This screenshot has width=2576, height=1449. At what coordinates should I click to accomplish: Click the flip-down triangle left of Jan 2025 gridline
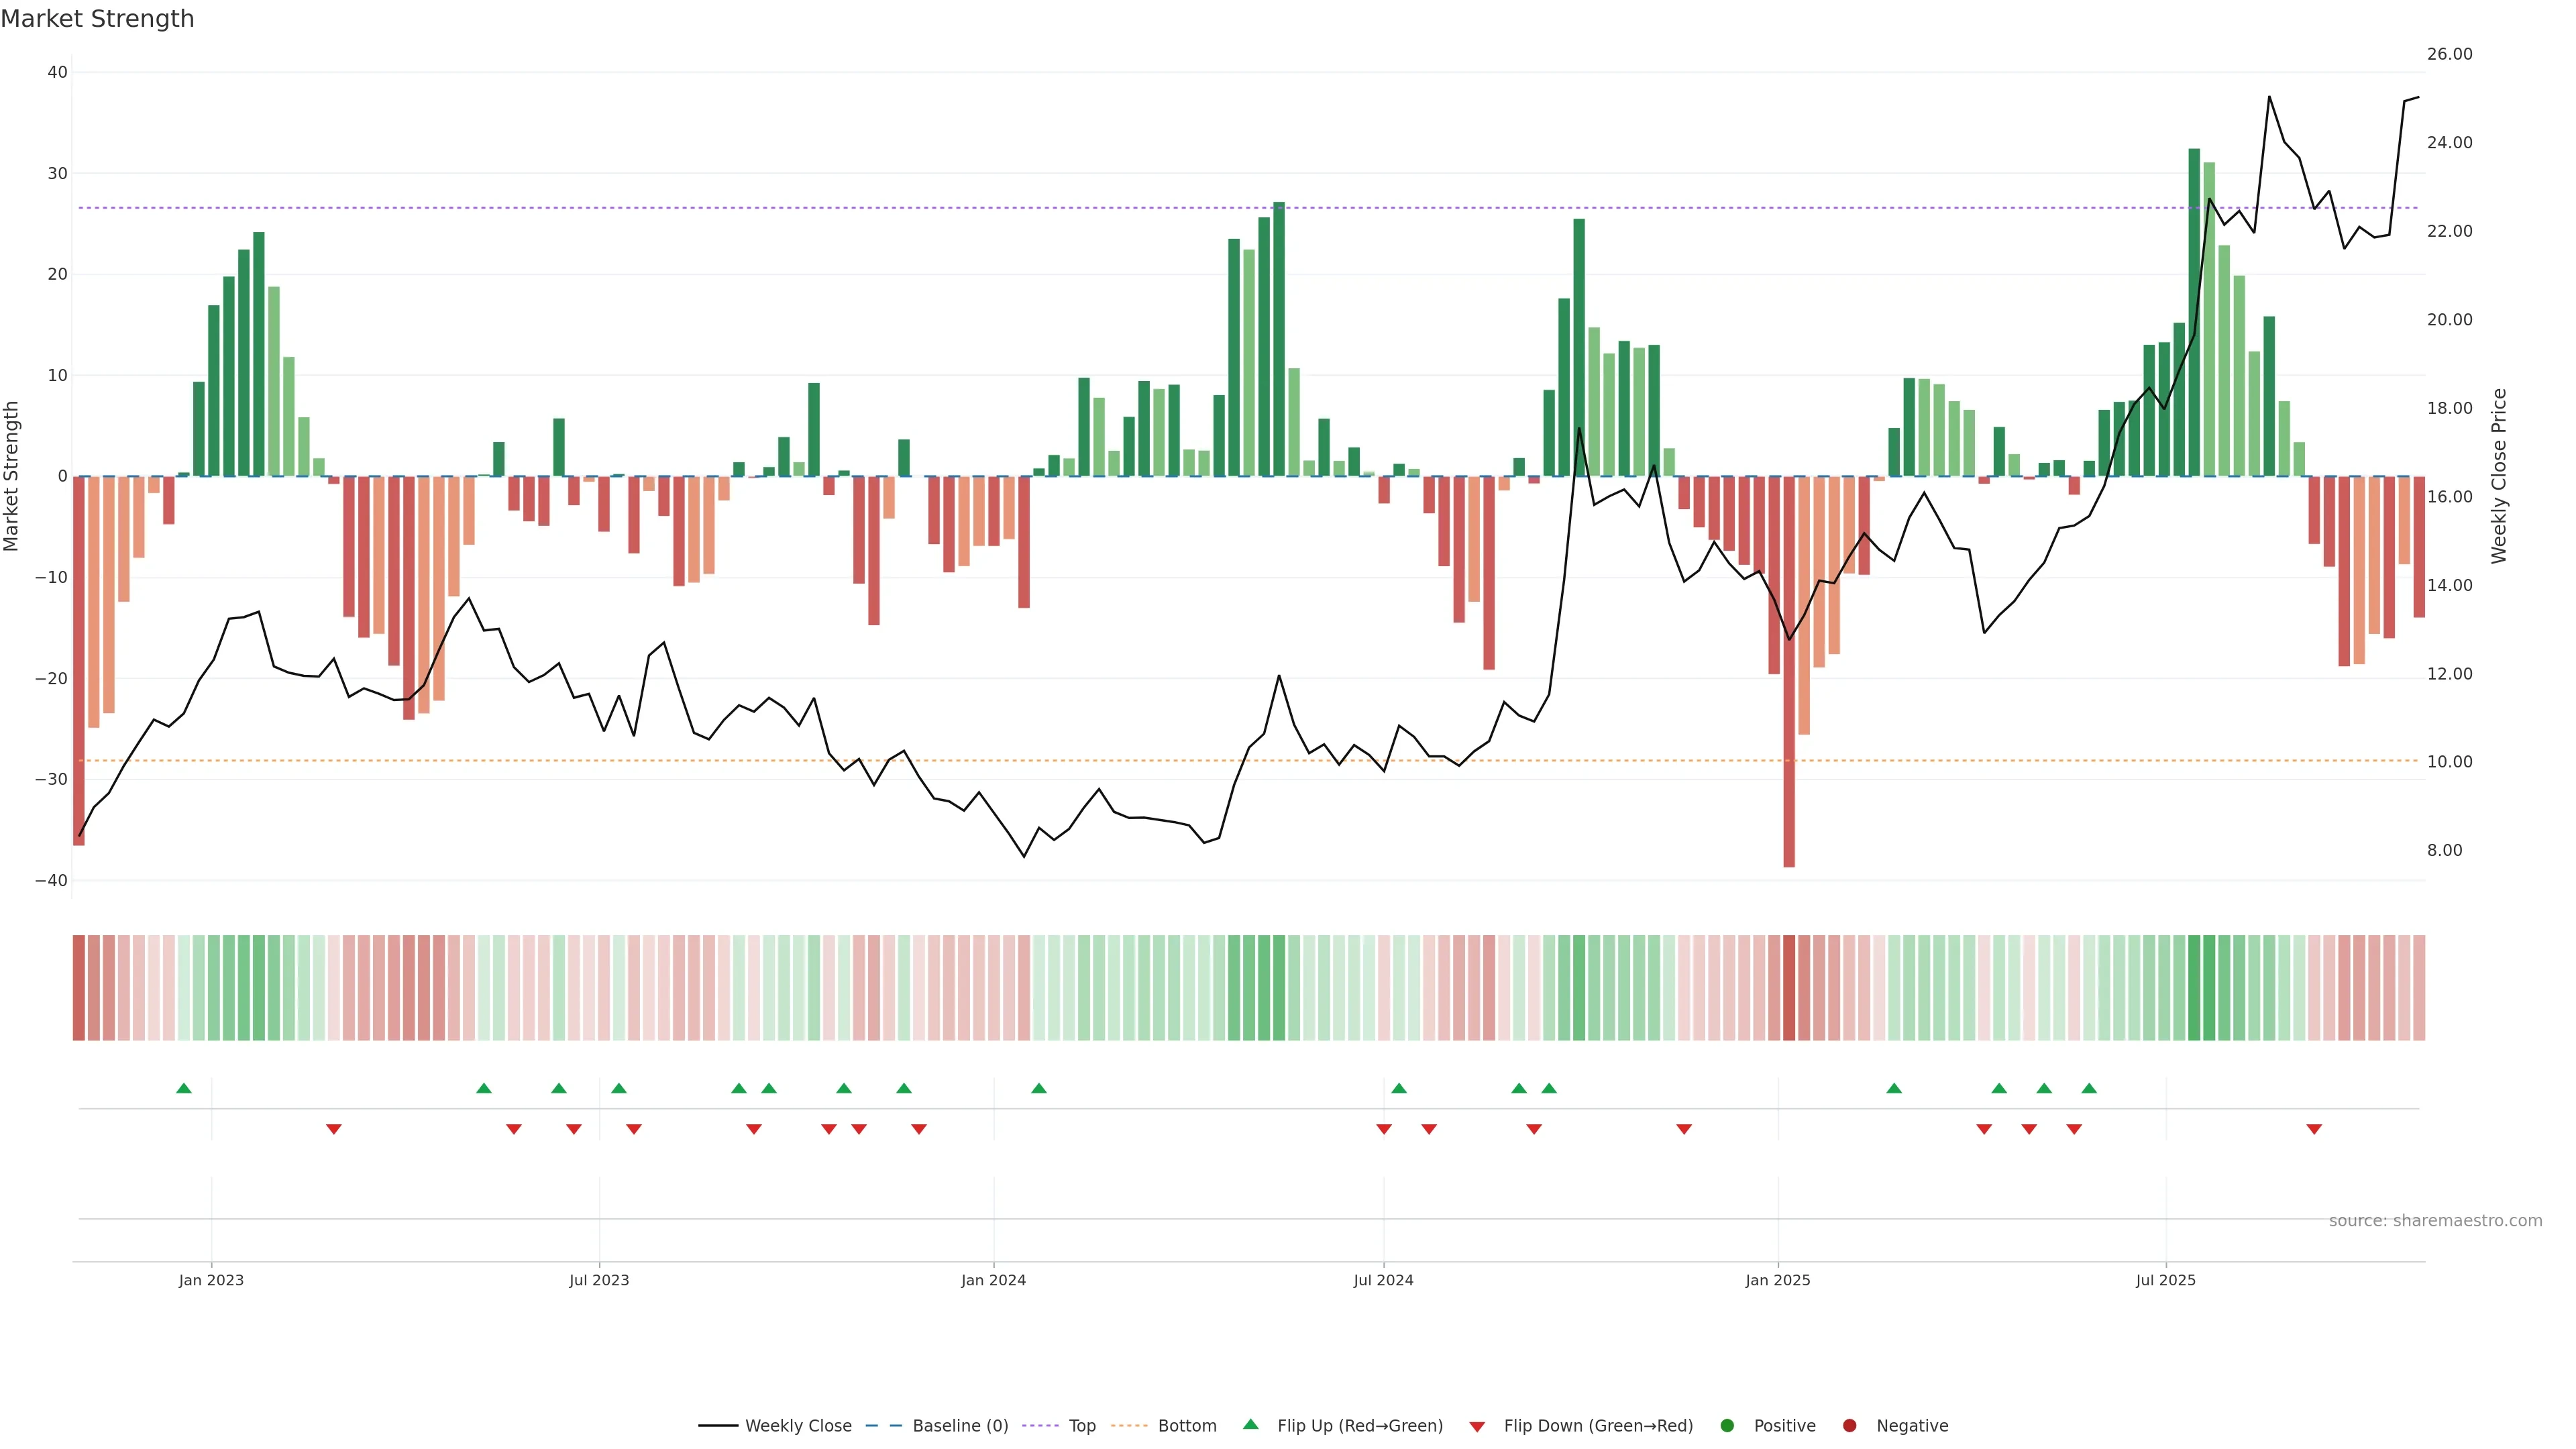click(x=1684, y=1129)
